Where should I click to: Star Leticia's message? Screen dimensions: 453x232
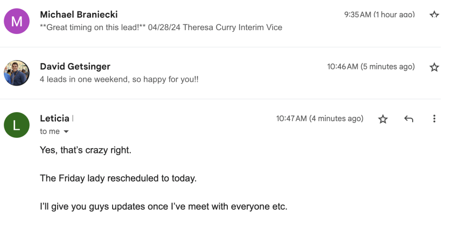[x=383, y=119]
